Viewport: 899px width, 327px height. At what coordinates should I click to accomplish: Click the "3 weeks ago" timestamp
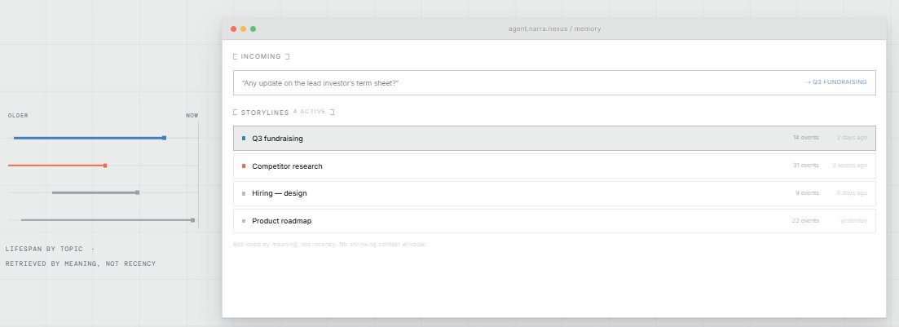[850, 166]
